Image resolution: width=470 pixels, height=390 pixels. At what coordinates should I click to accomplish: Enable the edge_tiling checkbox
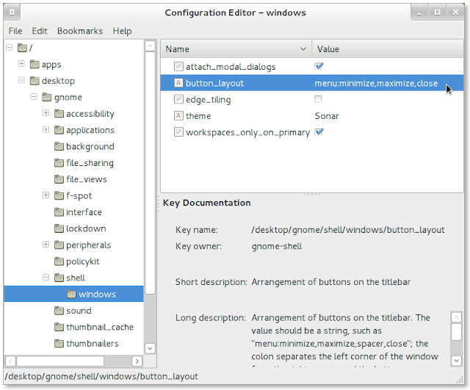click(x=319, y=99)
